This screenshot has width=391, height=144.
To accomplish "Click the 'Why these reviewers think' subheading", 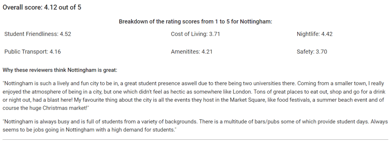I will [60, 70].
